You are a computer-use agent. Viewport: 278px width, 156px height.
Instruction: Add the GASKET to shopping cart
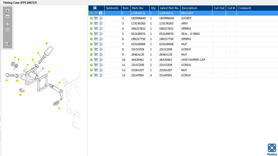coord(96,18)
